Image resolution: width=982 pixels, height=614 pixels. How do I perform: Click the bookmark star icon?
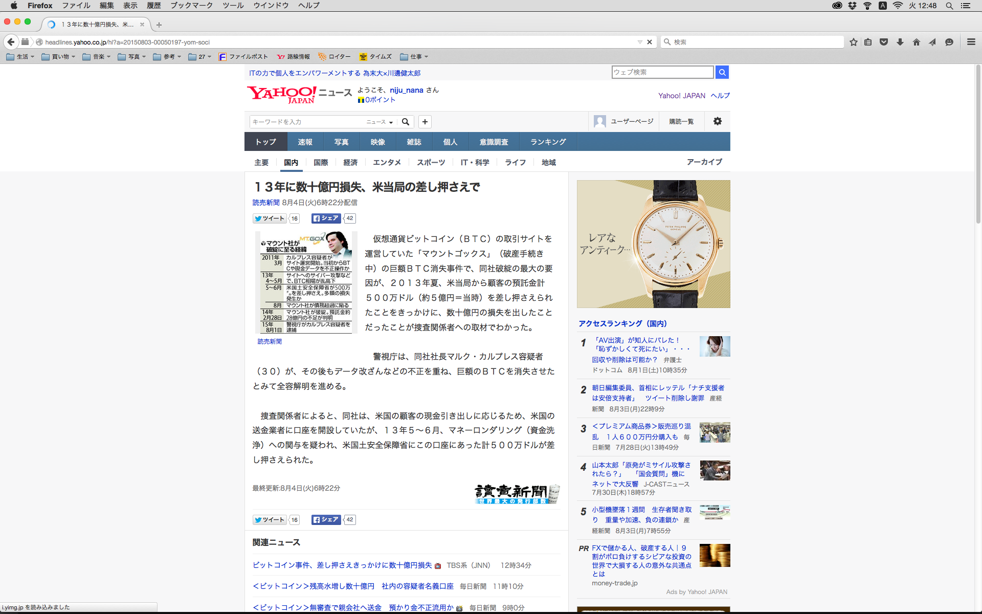point(853,42)
